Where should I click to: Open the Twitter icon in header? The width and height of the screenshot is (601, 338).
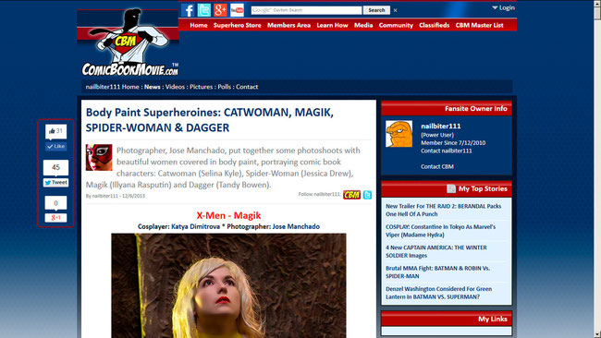coord(204,10)
